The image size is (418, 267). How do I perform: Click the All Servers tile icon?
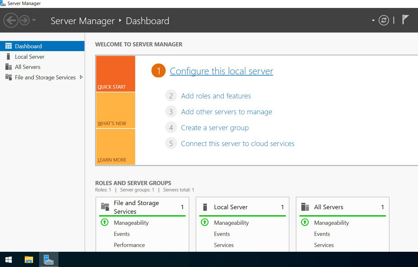click(305, 207)
